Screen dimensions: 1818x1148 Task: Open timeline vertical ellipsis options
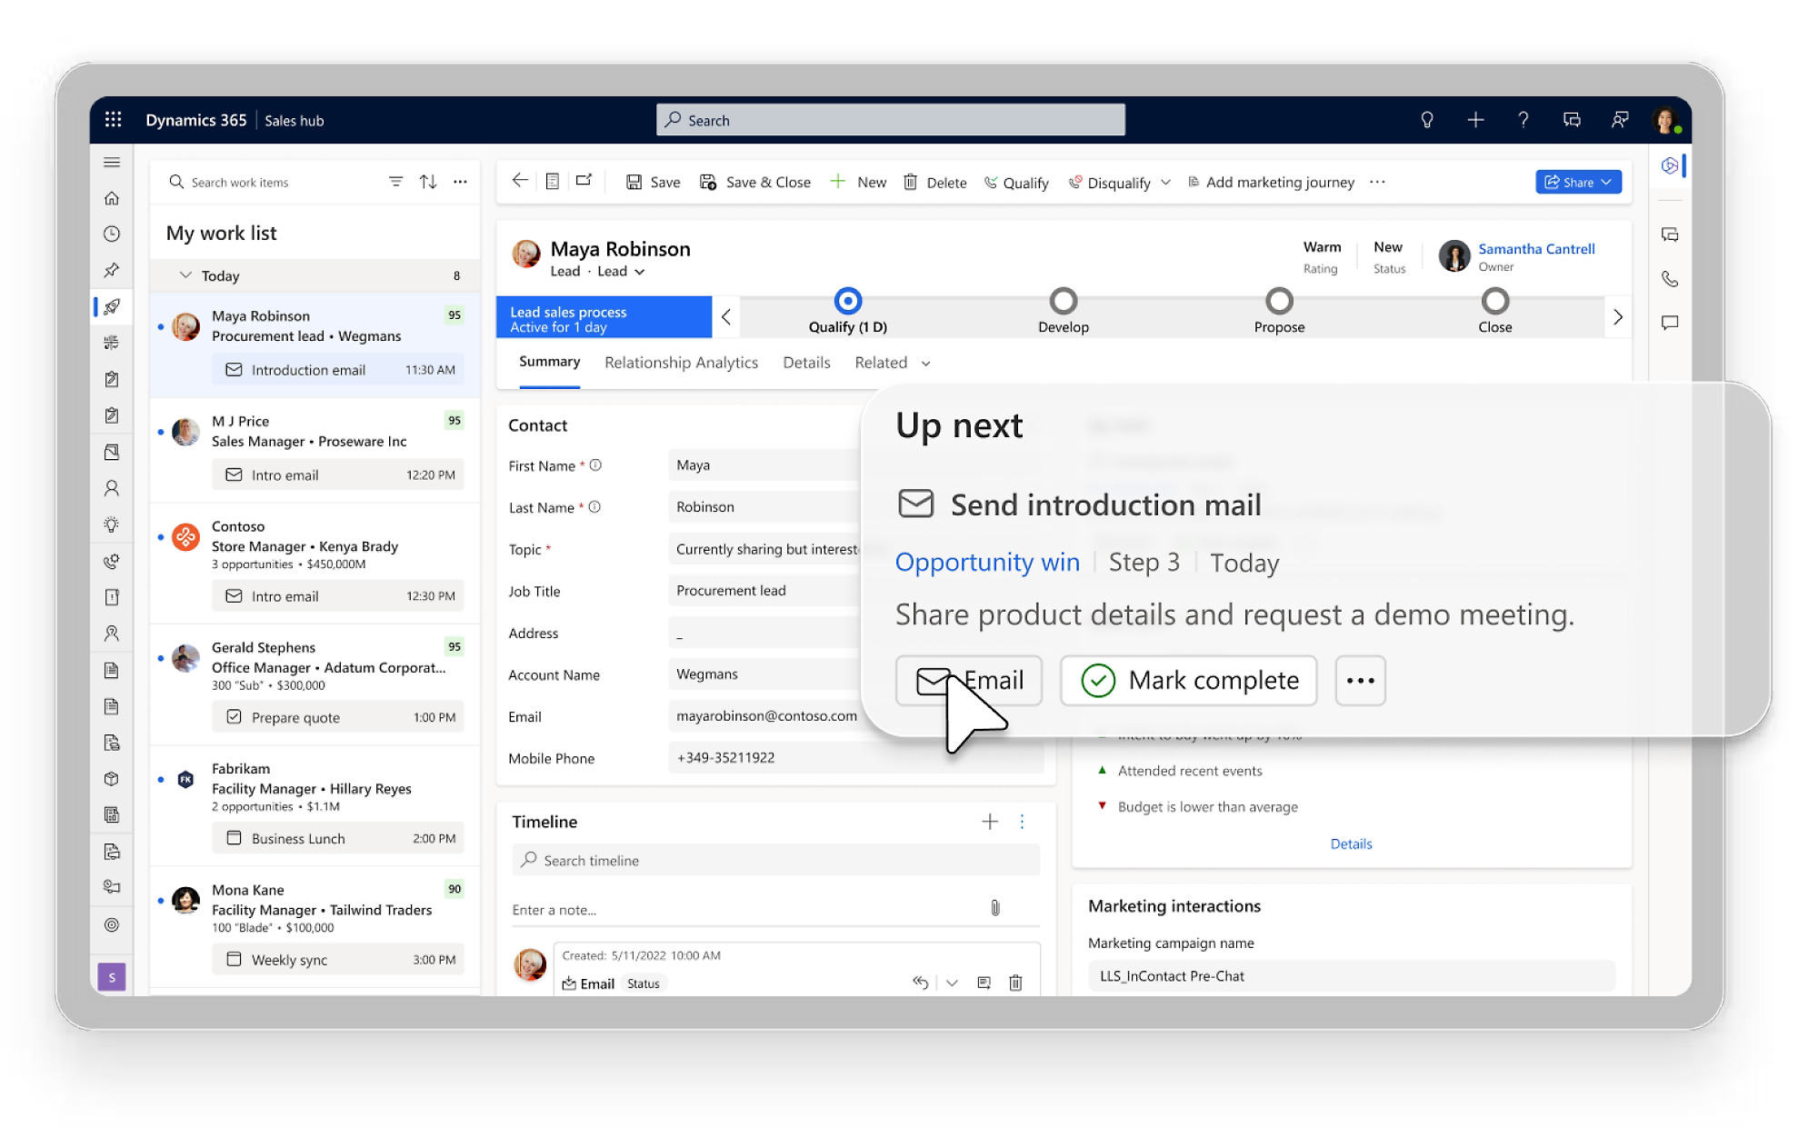tap(1023, 822)
